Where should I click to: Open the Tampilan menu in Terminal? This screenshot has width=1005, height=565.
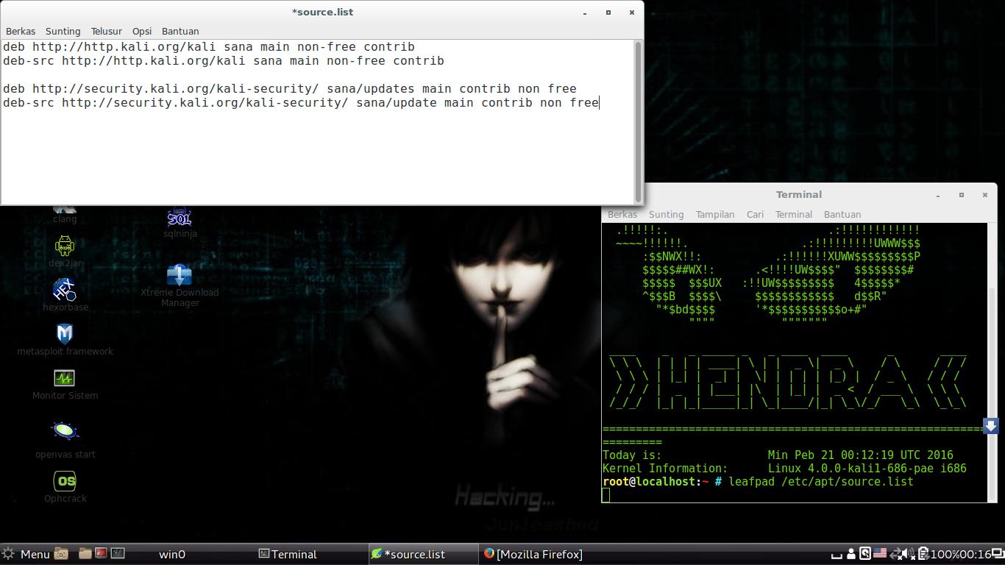[714, 214]
